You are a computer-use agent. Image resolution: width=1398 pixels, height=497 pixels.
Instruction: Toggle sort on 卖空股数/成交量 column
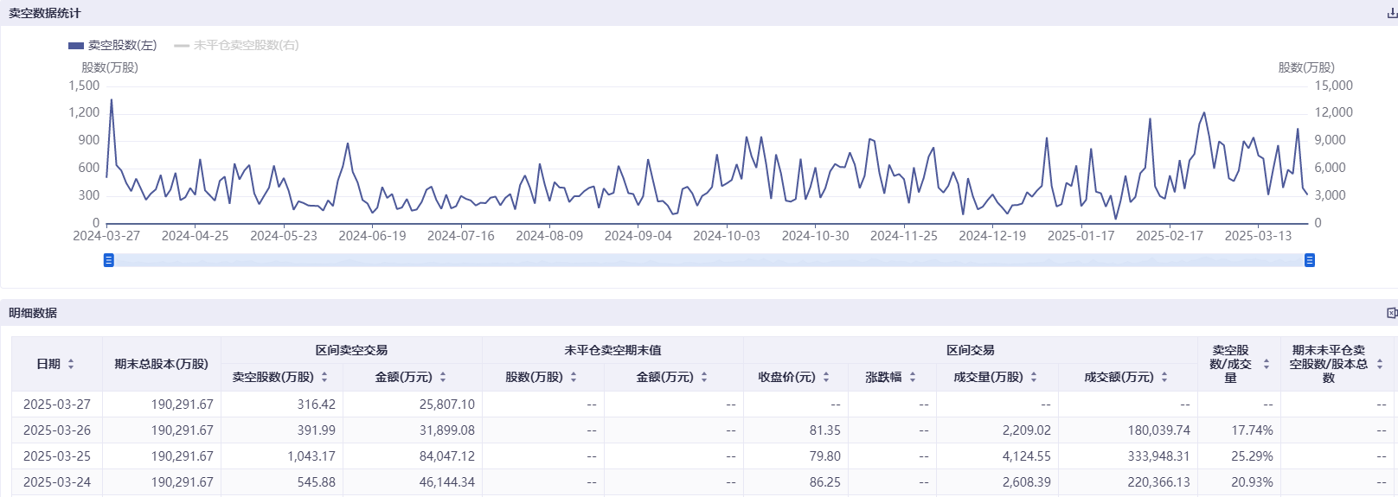[1267, 364]
